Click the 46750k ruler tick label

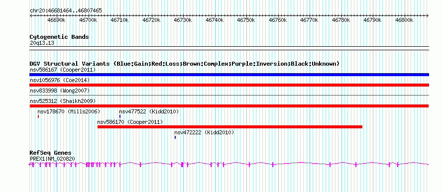tap(246, 20)
